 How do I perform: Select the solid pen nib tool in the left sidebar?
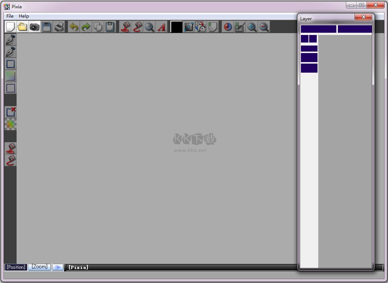coord(11,40)
